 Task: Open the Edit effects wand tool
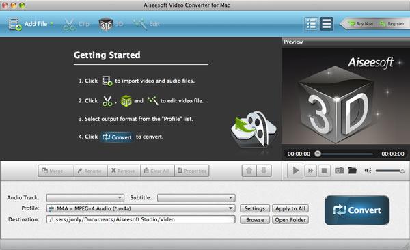[x=146, y=25]
